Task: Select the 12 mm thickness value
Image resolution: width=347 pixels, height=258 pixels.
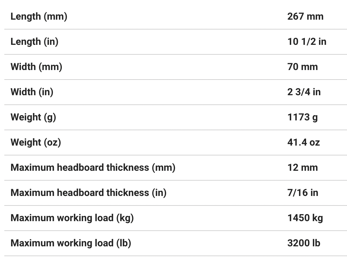Action: (302, 167)
